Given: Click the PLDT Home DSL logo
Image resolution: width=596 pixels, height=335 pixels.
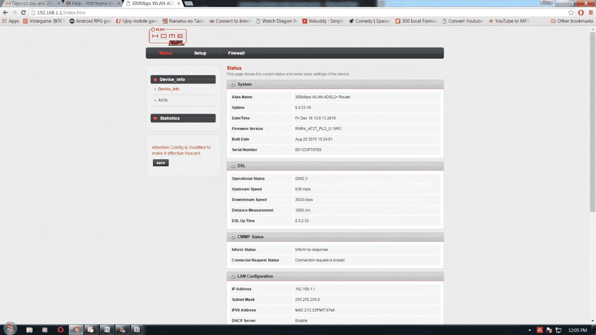Looking at the screenshot, I should (168, 37).
